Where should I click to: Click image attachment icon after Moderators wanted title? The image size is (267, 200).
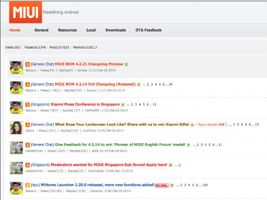point(170,165)
